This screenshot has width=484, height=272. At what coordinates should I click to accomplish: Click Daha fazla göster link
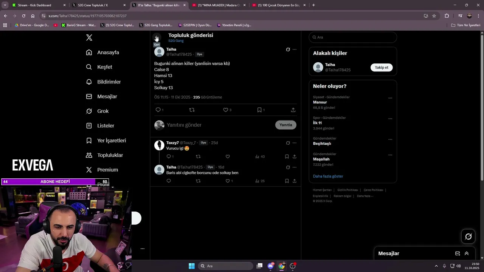[x=328, y=176]
